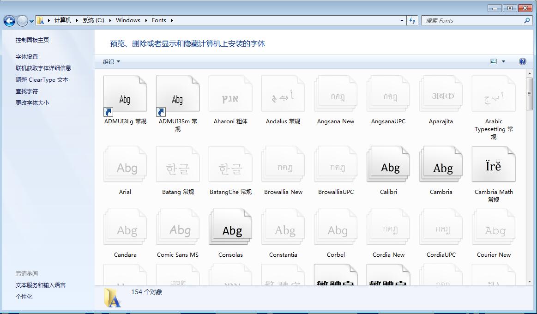Click the Forward navigation arrow
Viewport: 537px width, 314px height.
click(x=22, y=21)
